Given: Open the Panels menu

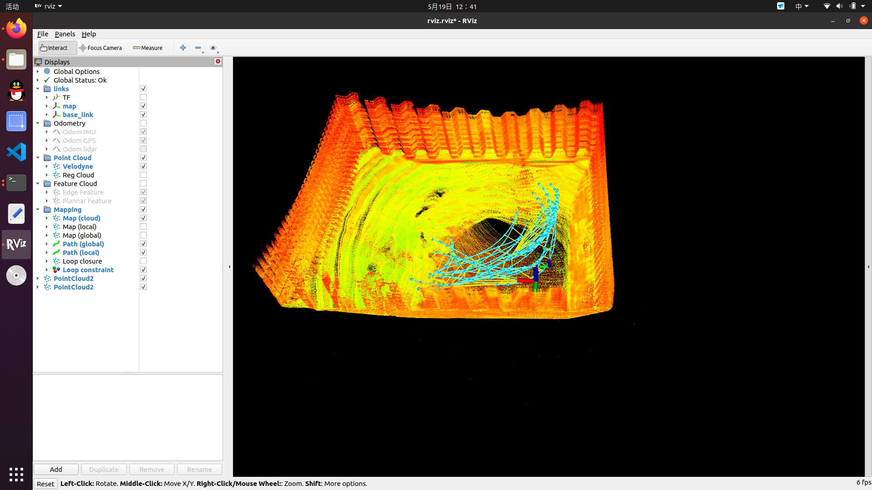Looking at the screenshot, I should click(65, 34).
